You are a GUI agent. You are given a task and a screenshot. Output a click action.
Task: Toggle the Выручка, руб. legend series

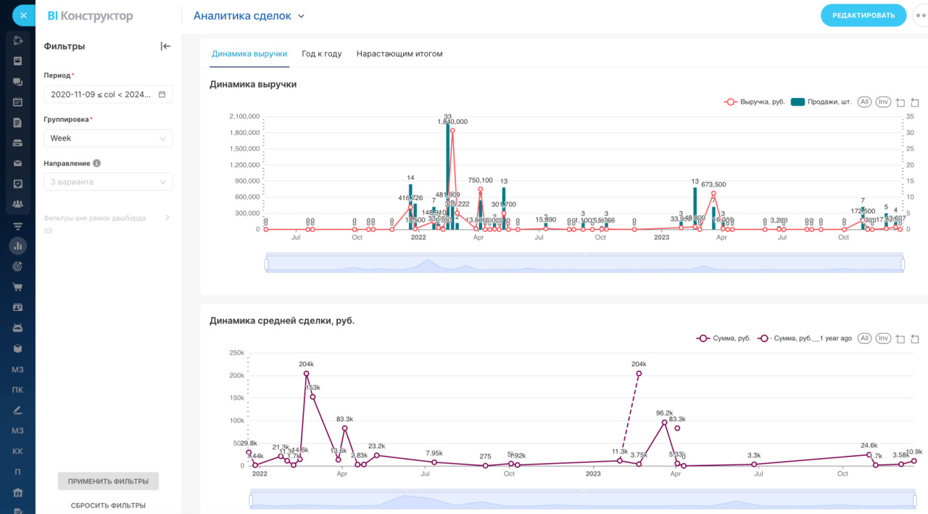point(754,102)
